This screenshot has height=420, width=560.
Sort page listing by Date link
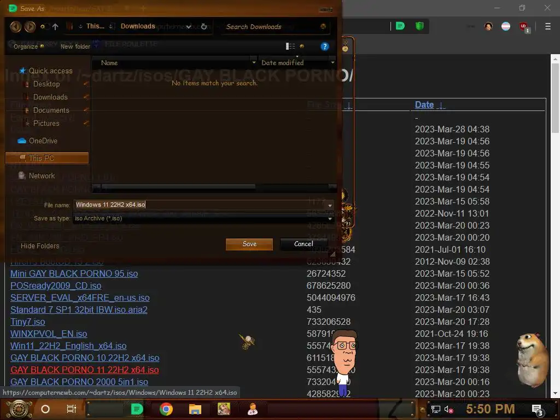[424, 104]
